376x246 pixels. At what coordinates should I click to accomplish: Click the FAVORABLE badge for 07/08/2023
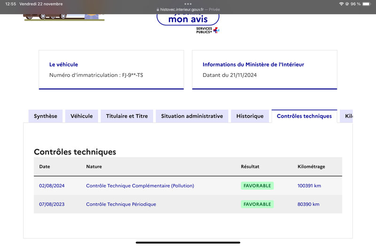point(257,204)
